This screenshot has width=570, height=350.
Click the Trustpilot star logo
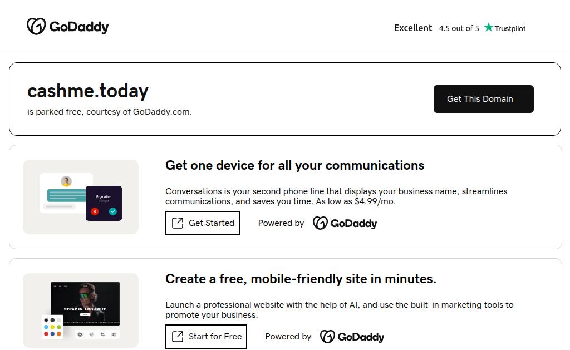pyautogui.click(x=488, y=28)
